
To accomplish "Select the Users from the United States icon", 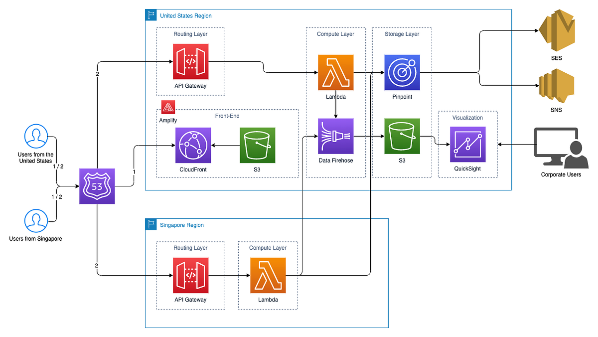I will click(36, 137).
